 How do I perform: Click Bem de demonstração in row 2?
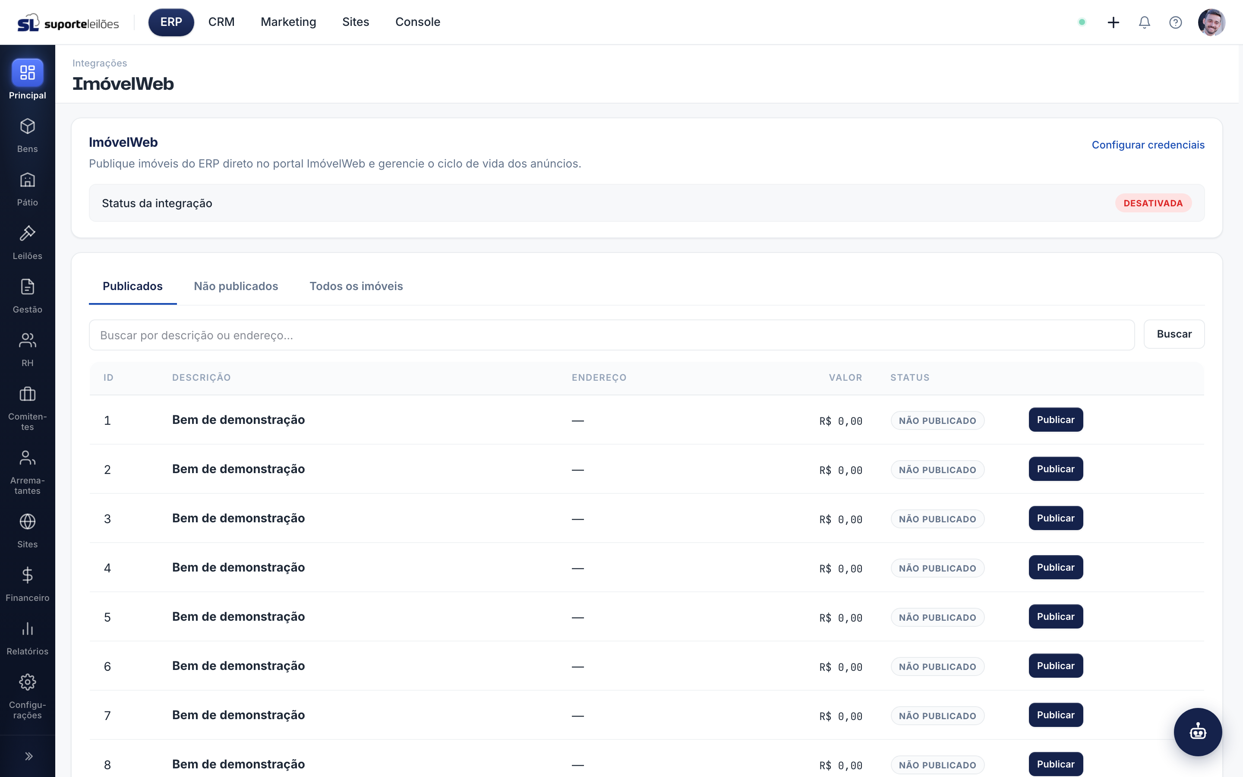[x=238, y=469]
